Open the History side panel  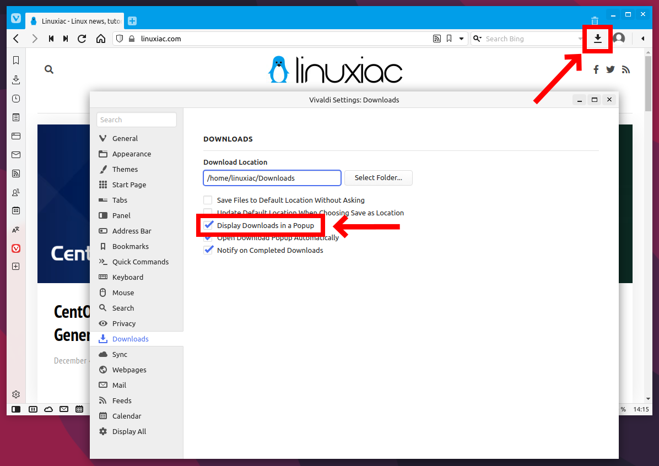(16, 99)
